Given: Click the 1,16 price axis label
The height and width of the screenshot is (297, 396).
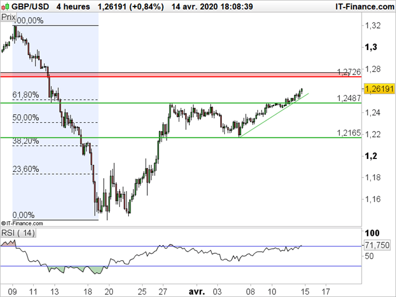Looking at the screenshot, I should [x=373, y=199].
